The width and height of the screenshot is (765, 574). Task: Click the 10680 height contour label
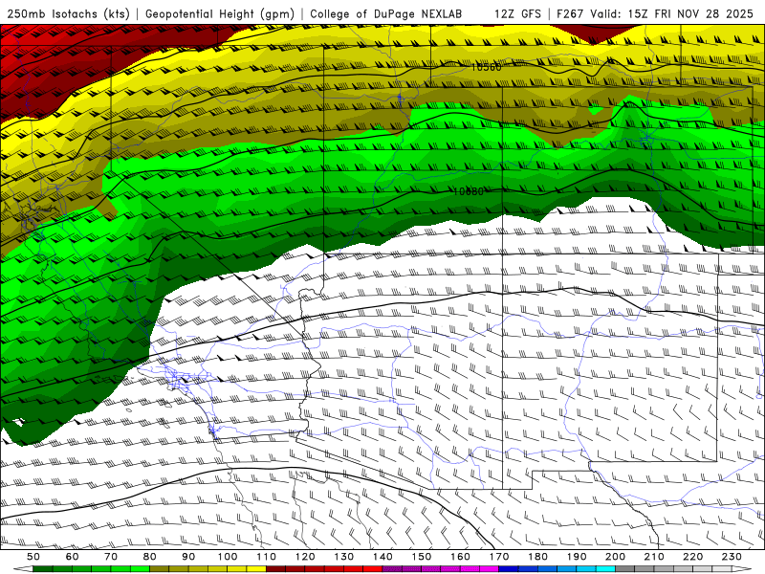point(469,191)
